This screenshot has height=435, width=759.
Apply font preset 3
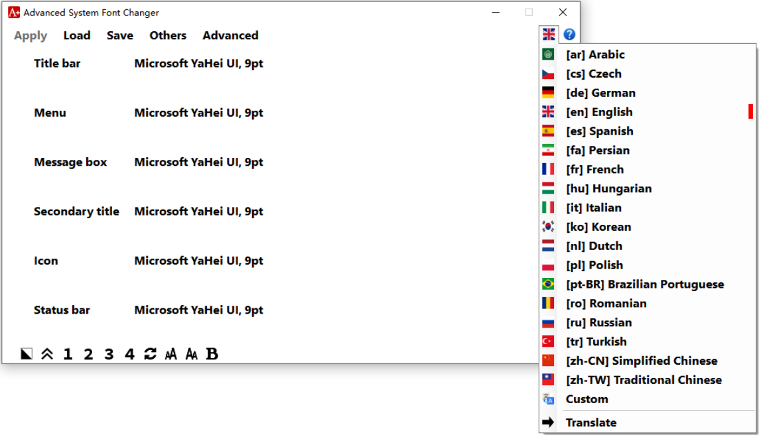(x=109, y=353)
